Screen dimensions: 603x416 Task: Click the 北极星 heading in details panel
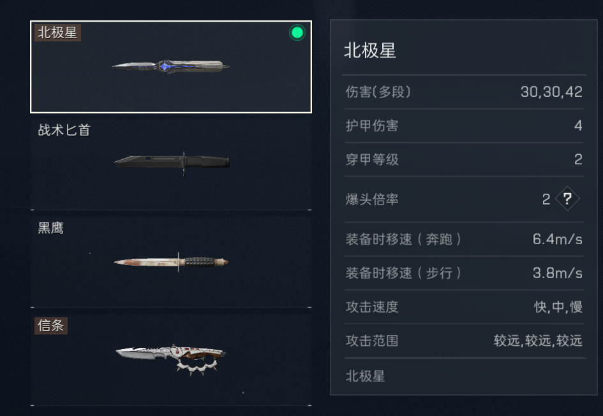coord(370,50)
